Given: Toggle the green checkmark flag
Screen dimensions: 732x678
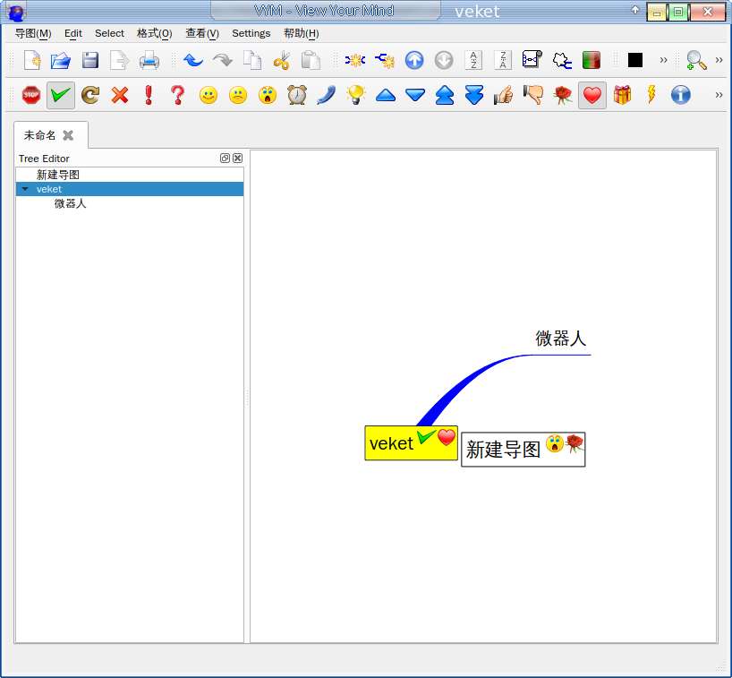Looking at the screenshot, I should point(61,95).
